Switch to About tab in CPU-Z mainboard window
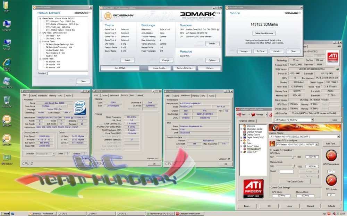This screenshot has height=216, width=347. [x=212, y=96]
